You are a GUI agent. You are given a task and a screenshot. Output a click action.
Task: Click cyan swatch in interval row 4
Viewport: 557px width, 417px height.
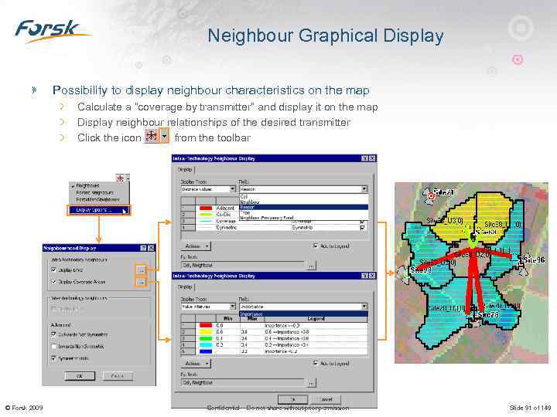click(x=206, y=344)
